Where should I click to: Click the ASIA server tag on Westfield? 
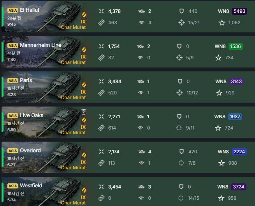[x=12, y=186]
